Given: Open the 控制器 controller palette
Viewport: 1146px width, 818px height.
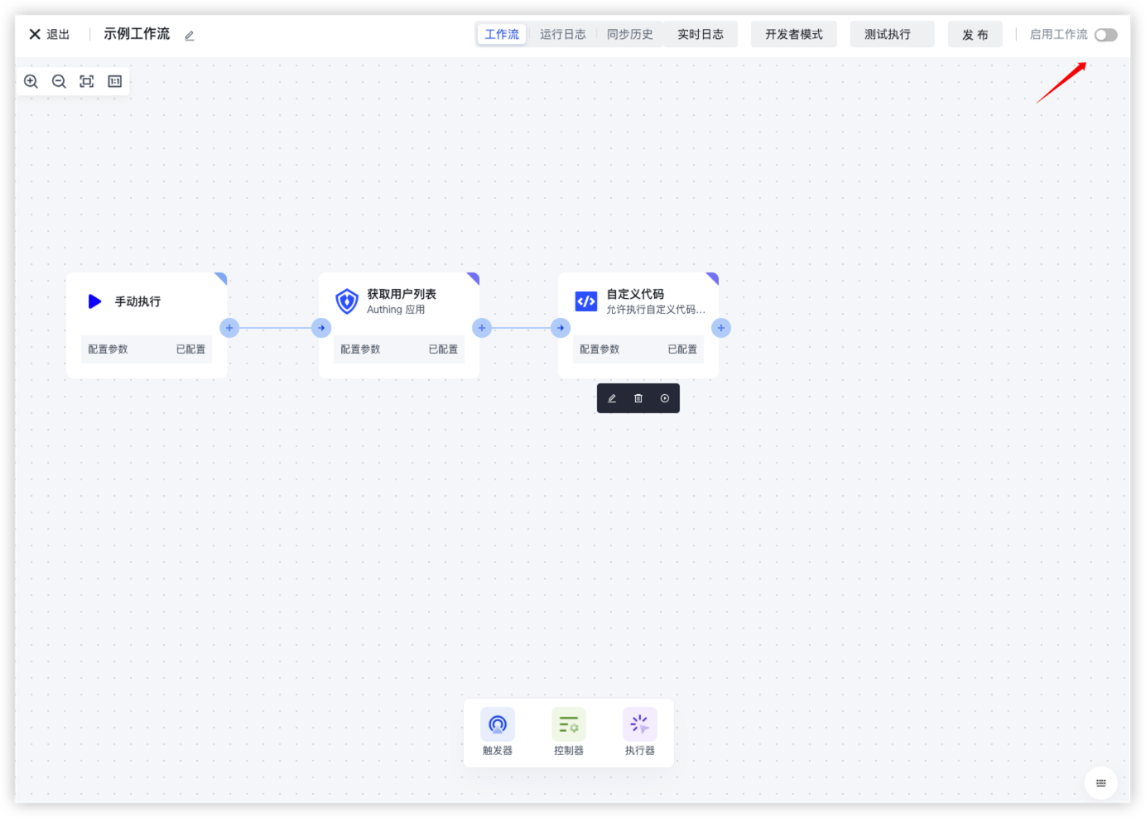Looking at the screenshot, I should [x=569, y=732].
